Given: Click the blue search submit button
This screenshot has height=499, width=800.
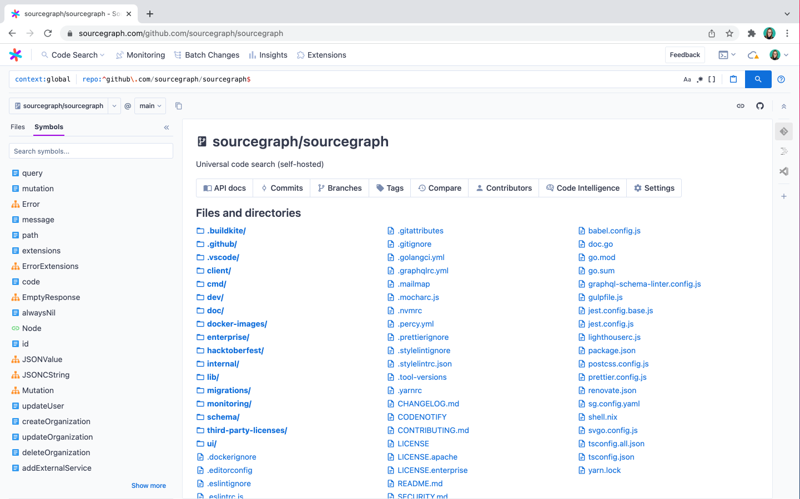Looking at the screenshot, I should [x=758, y=79].
